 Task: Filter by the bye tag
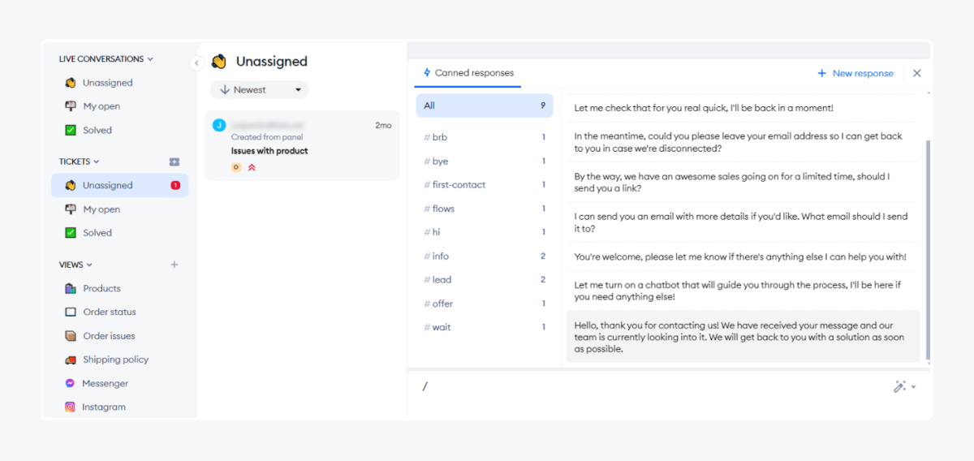click(x=485, y=162)
